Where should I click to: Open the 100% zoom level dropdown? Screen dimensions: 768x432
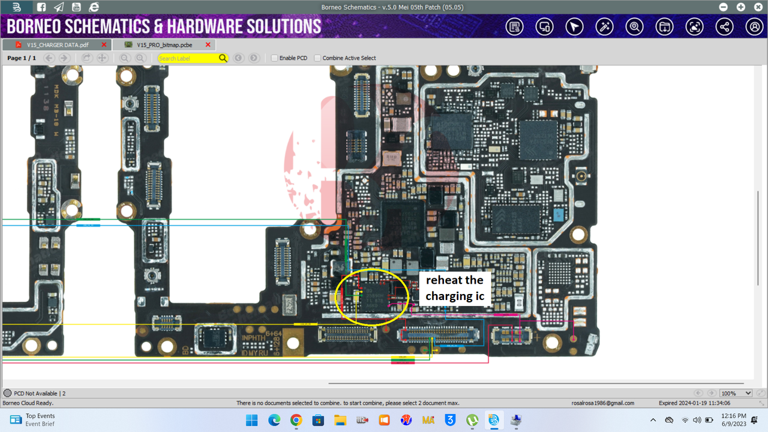(736, 394)
